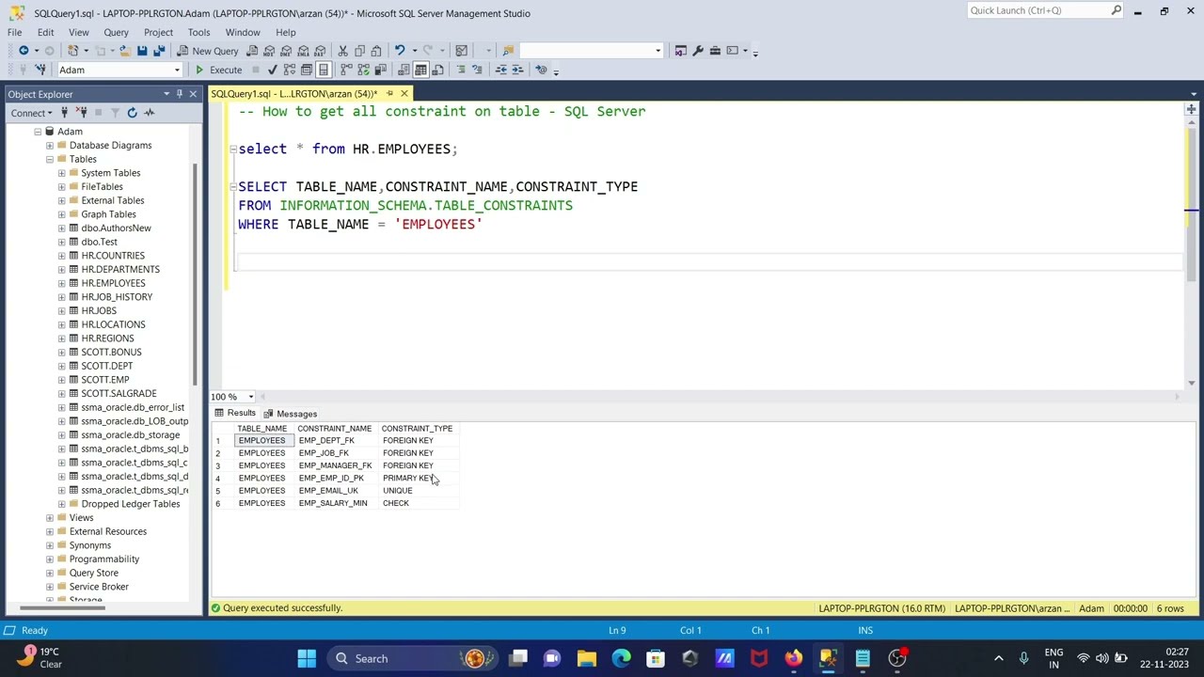Click the Cut scissors icon
The height and width of the screenshot is (677, 1204).
click(x=343, y=51)
